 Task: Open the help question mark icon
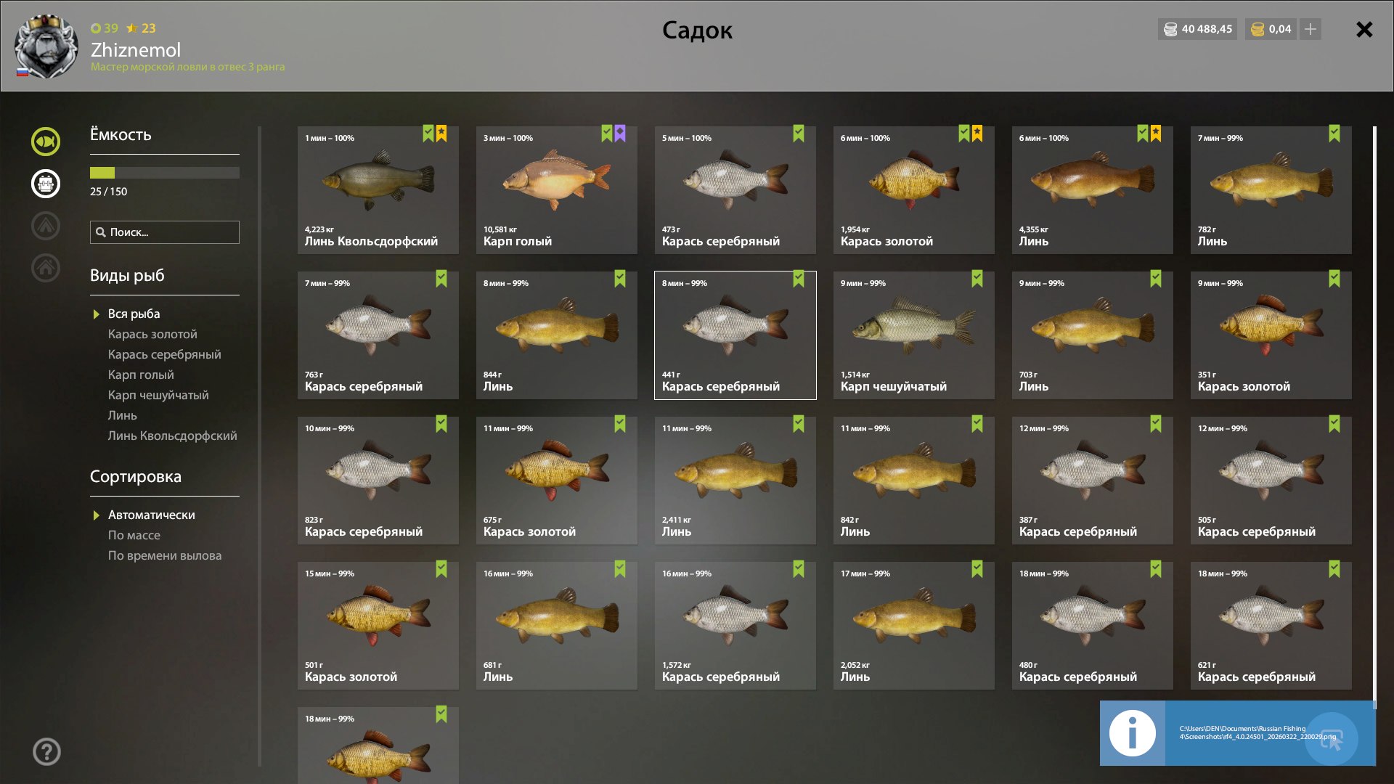46,752
